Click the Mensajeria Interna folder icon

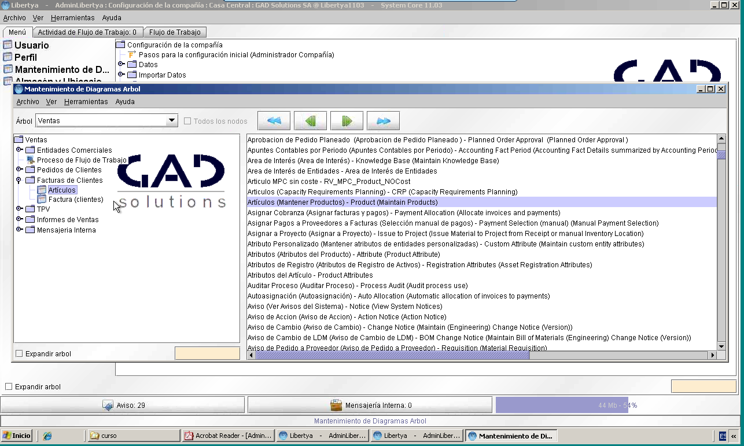point(30,230)
